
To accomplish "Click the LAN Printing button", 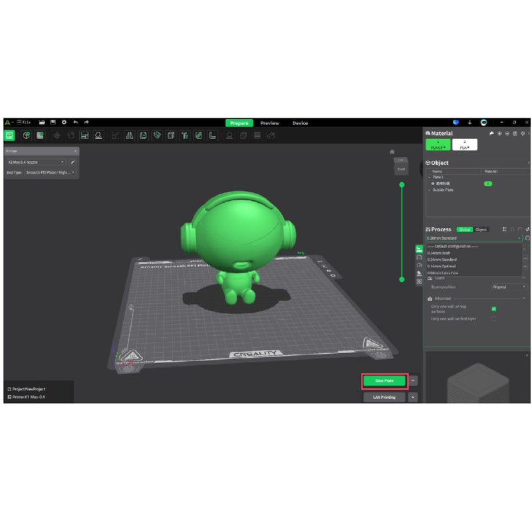I will pos(384,397).
